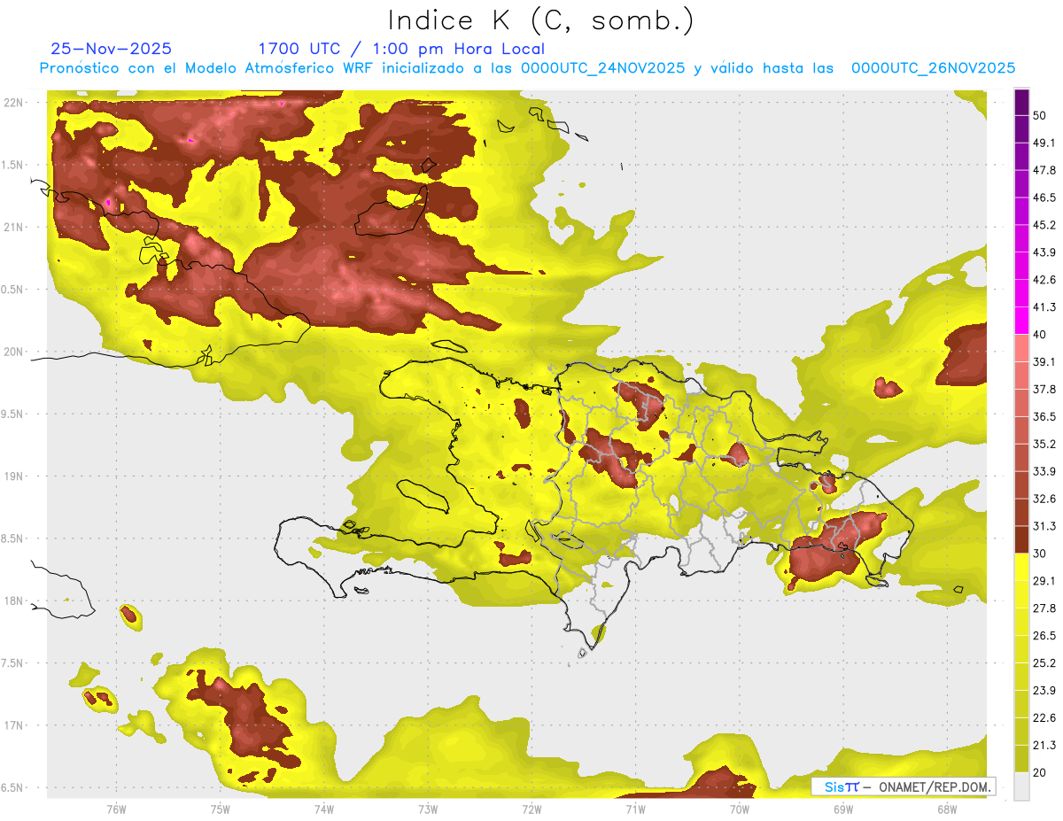1063x821 pixels.
Task: Click the '70W' longitude axis label
Action: tap(740, 809)
